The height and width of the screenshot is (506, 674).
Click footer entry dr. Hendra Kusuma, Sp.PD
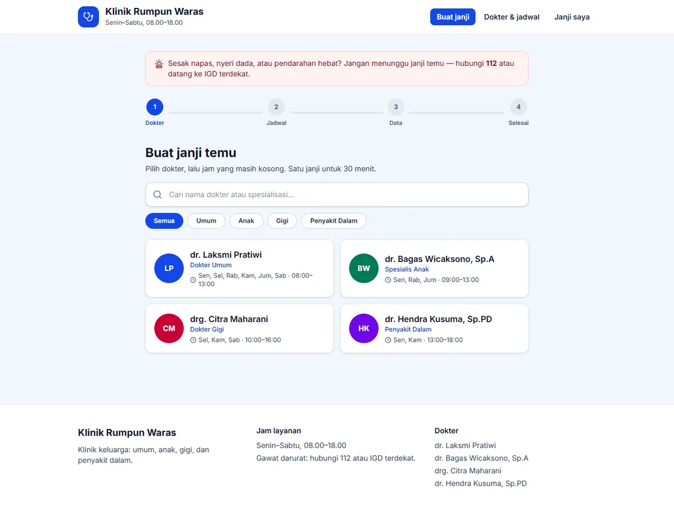481,484
